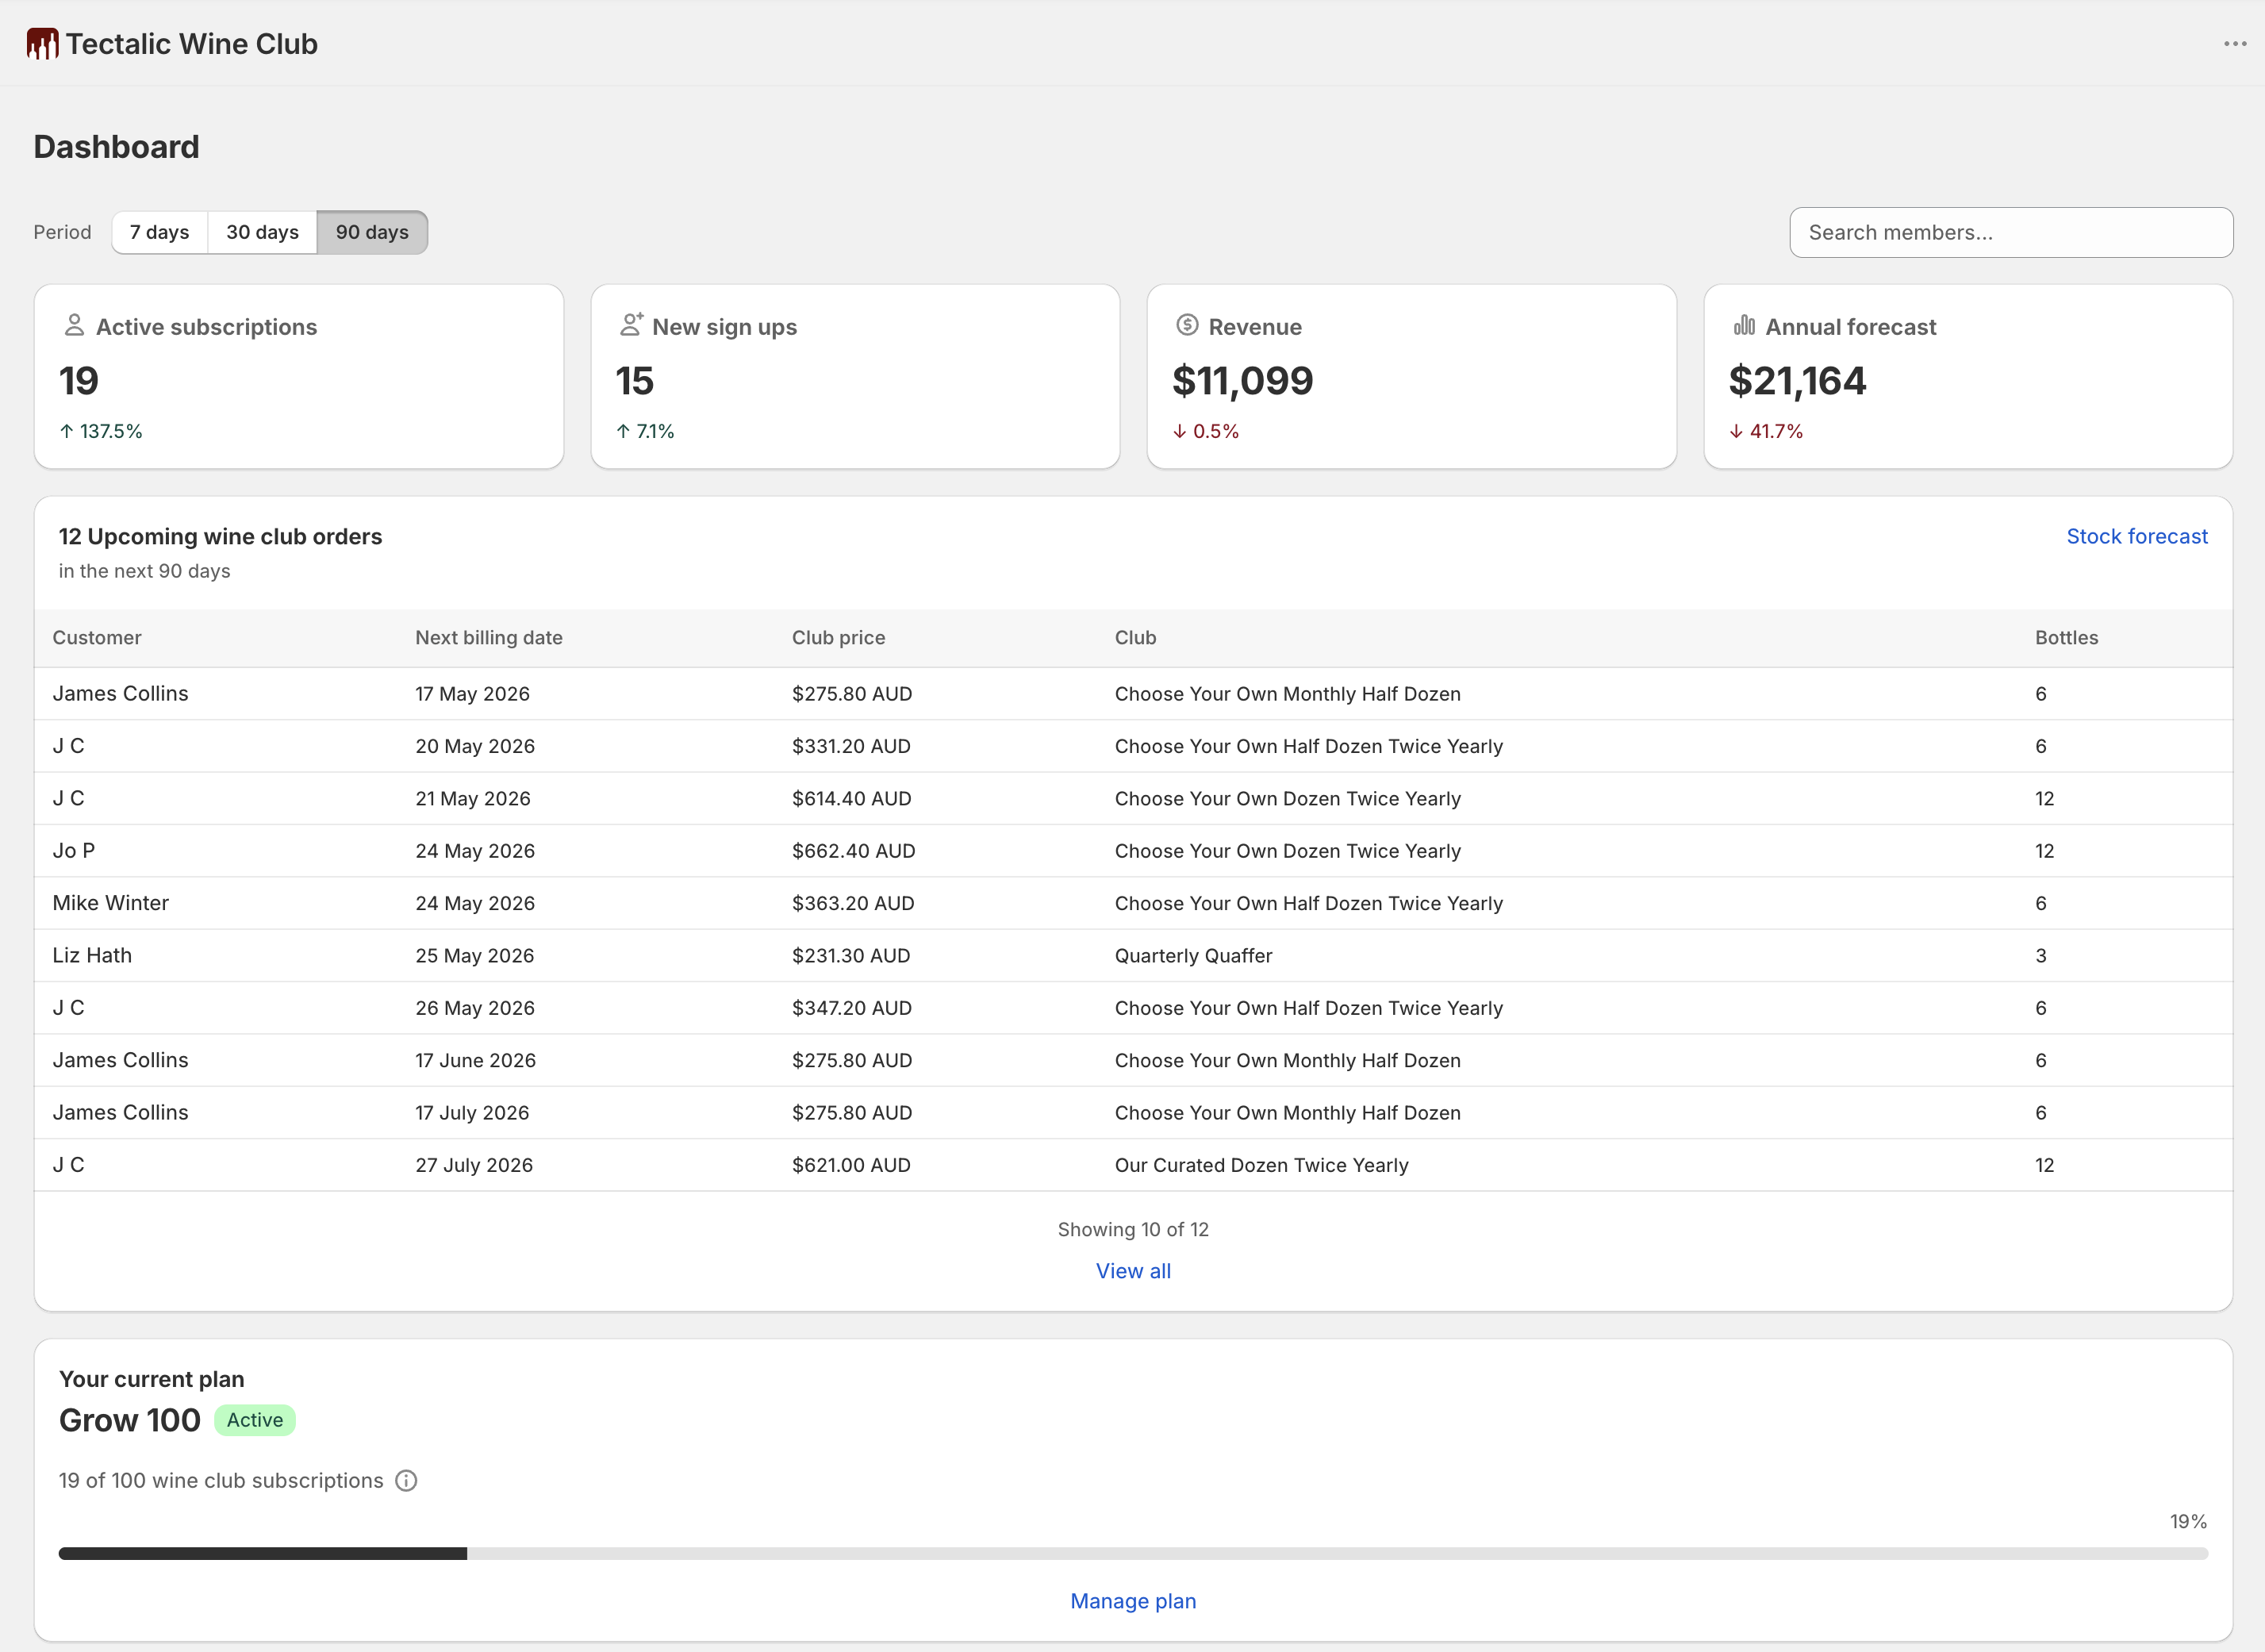
Task: Click the Next billing date column header
Action: coord(489,637)
